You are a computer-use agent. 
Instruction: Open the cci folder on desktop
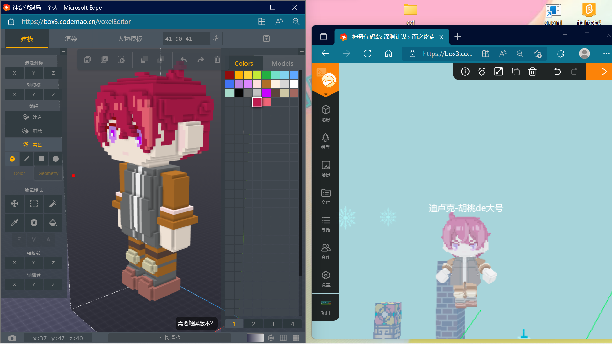point(411,14)
